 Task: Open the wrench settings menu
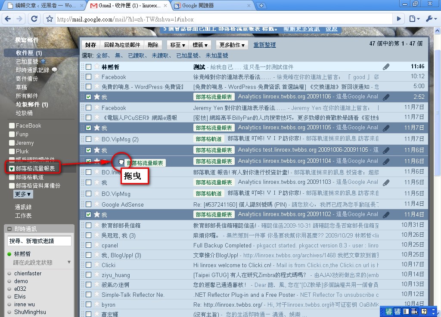click(x=431, y=19)
